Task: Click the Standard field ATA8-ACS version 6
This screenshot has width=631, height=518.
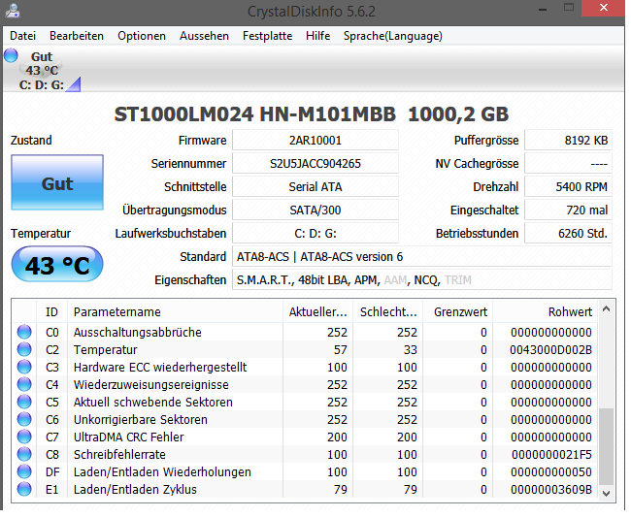Action: tap(422, 257)
